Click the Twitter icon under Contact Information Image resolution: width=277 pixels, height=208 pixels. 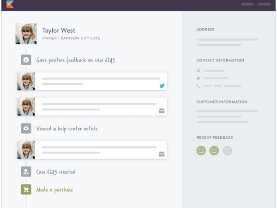point(199,78)
